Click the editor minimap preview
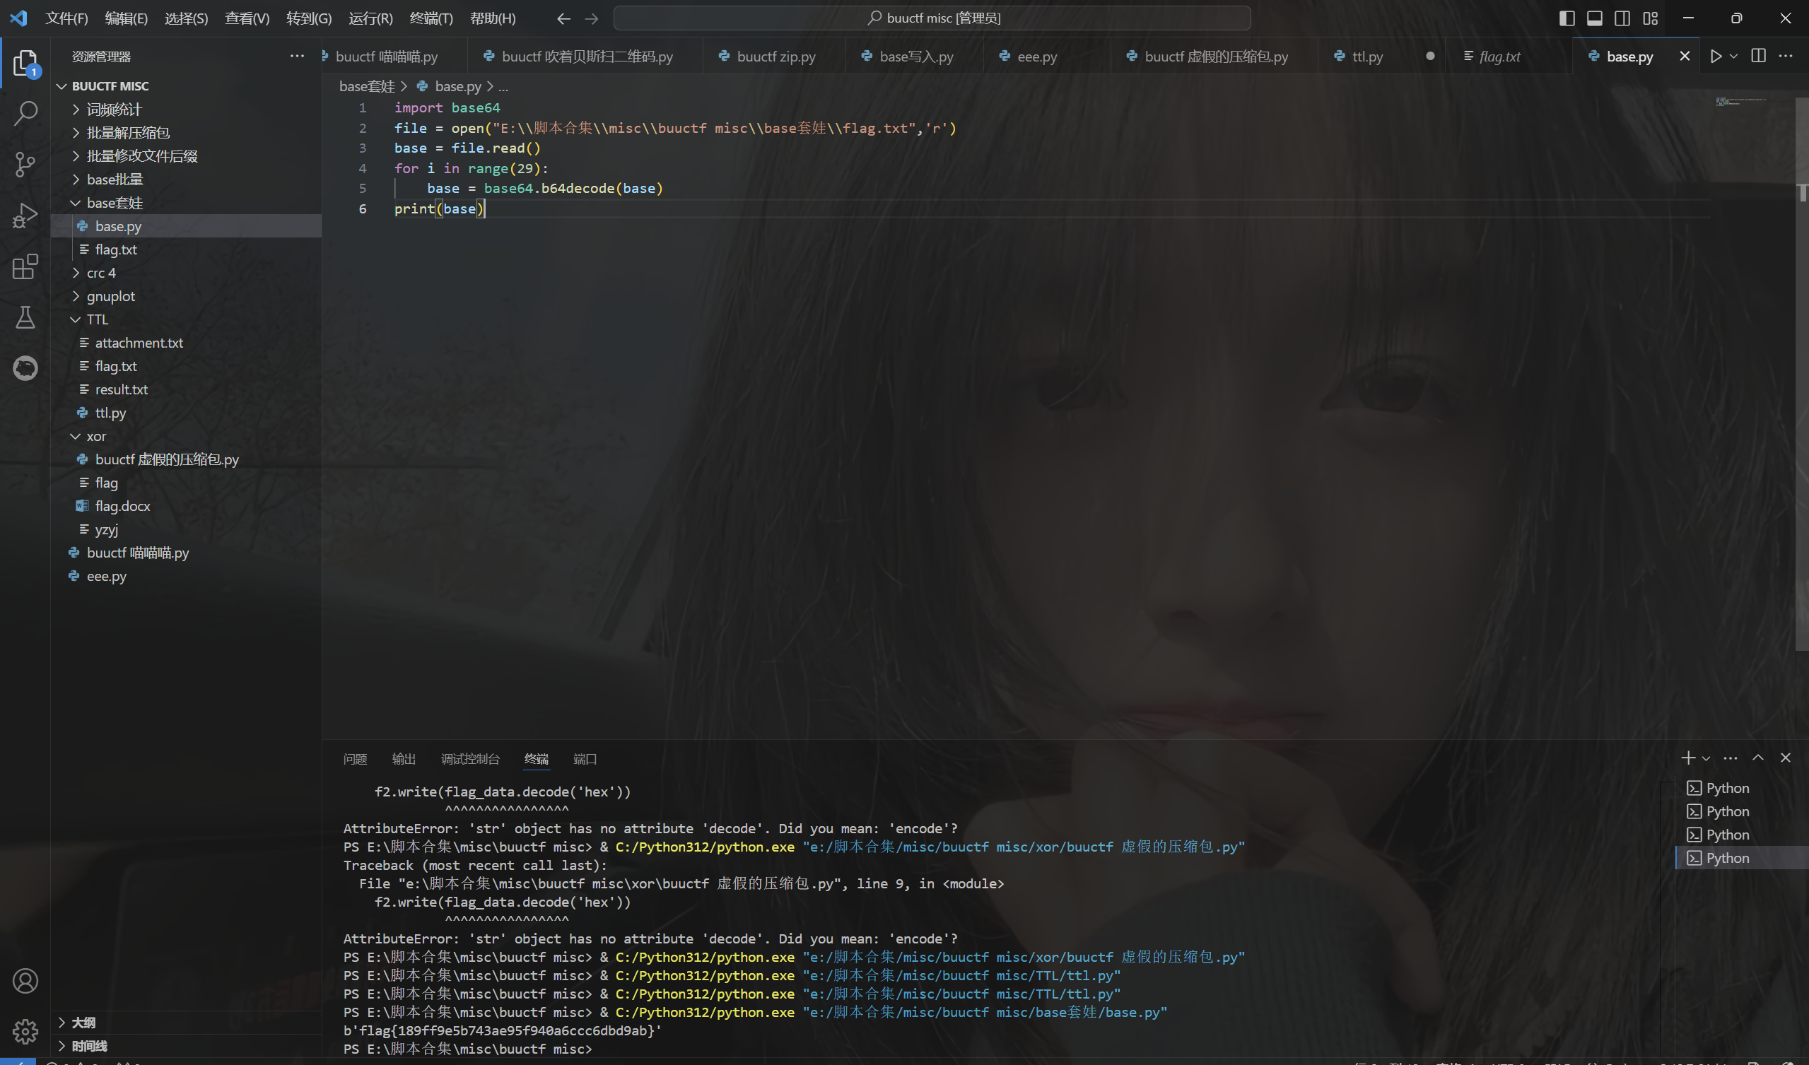 point(1740,102)
